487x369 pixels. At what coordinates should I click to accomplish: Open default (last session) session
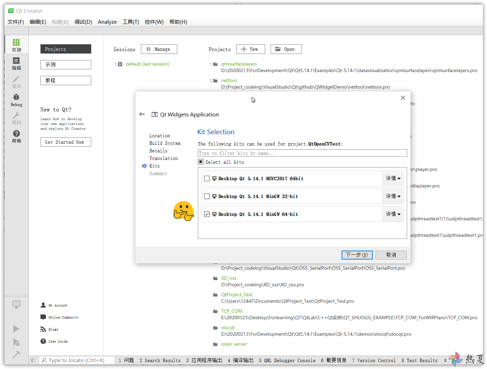click(147, 64)
